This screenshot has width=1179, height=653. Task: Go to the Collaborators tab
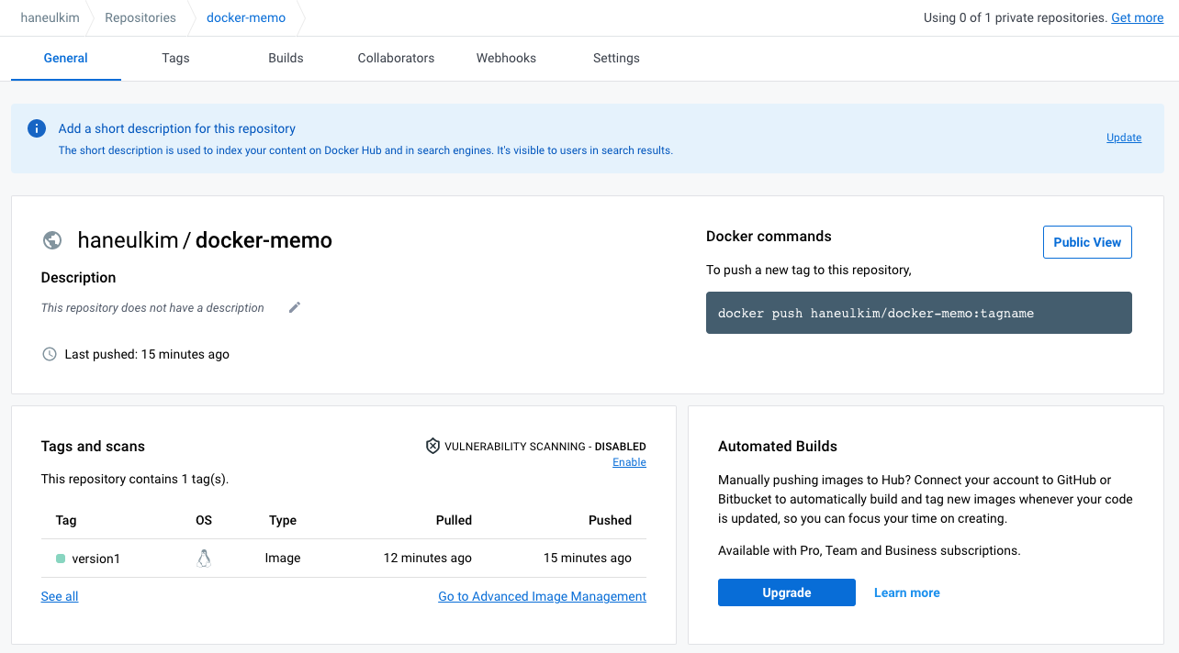(x=396, y=58)
